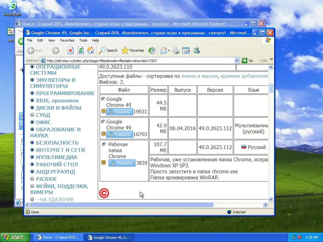Open the Help menu
Viewport: 323px width, 242px height.
95,40
